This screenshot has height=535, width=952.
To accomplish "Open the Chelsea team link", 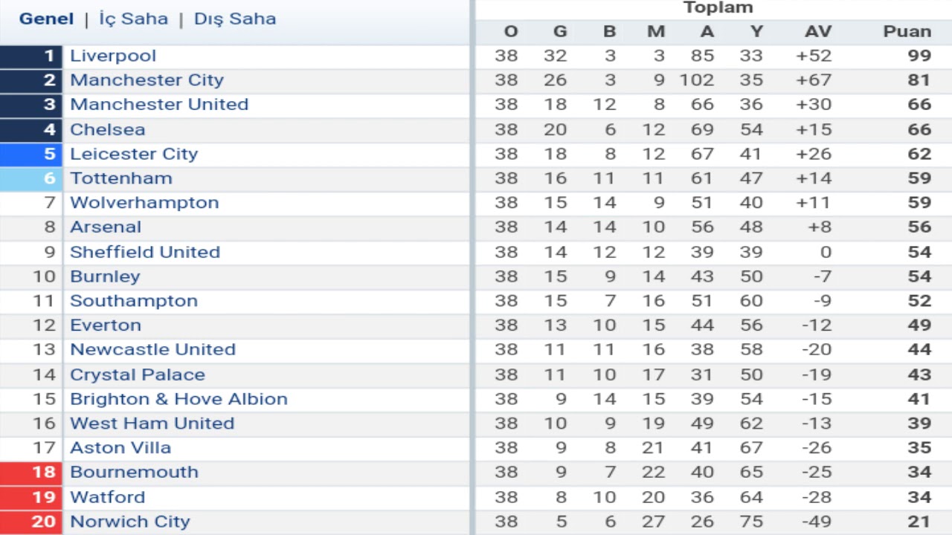I will pyautogui.click(x=108, y=129).
